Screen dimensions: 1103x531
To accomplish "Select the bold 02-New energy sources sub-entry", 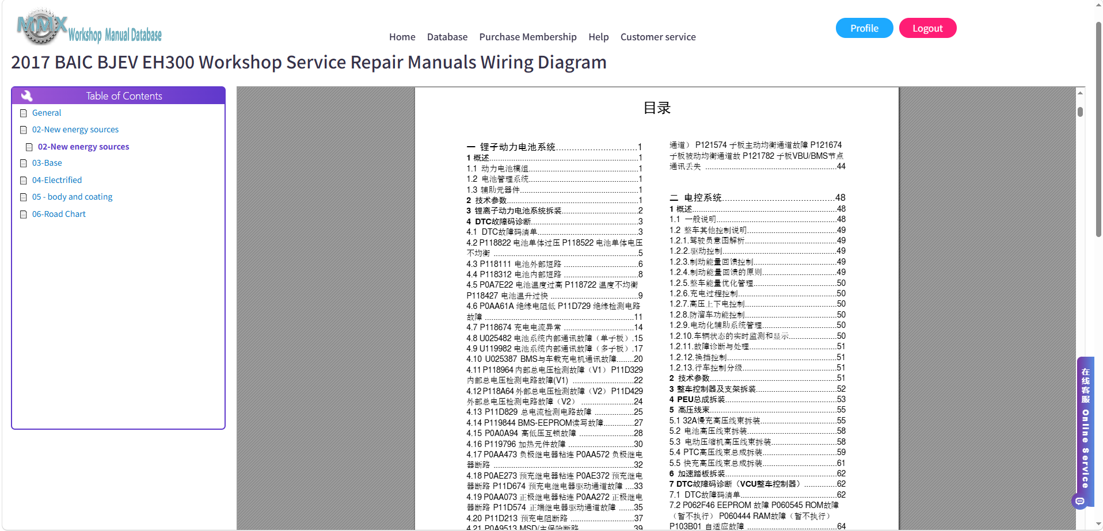I will (x=83, y=147).
